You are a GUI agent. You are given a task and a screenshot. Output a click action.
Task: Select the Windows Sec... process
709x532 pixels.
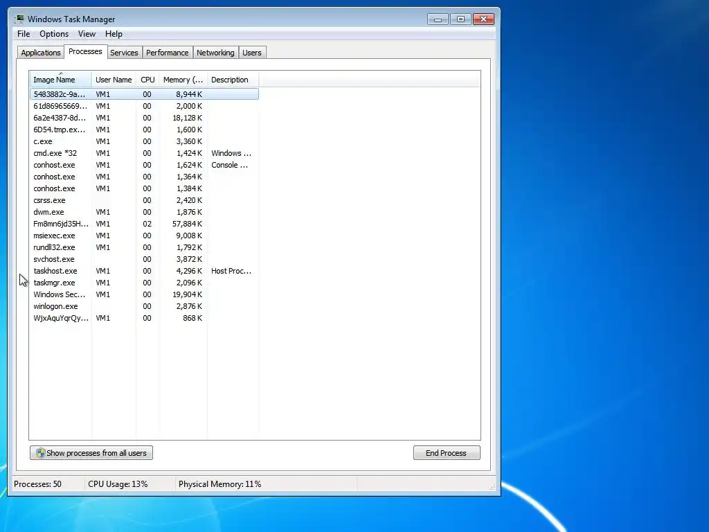coord(144,294)
